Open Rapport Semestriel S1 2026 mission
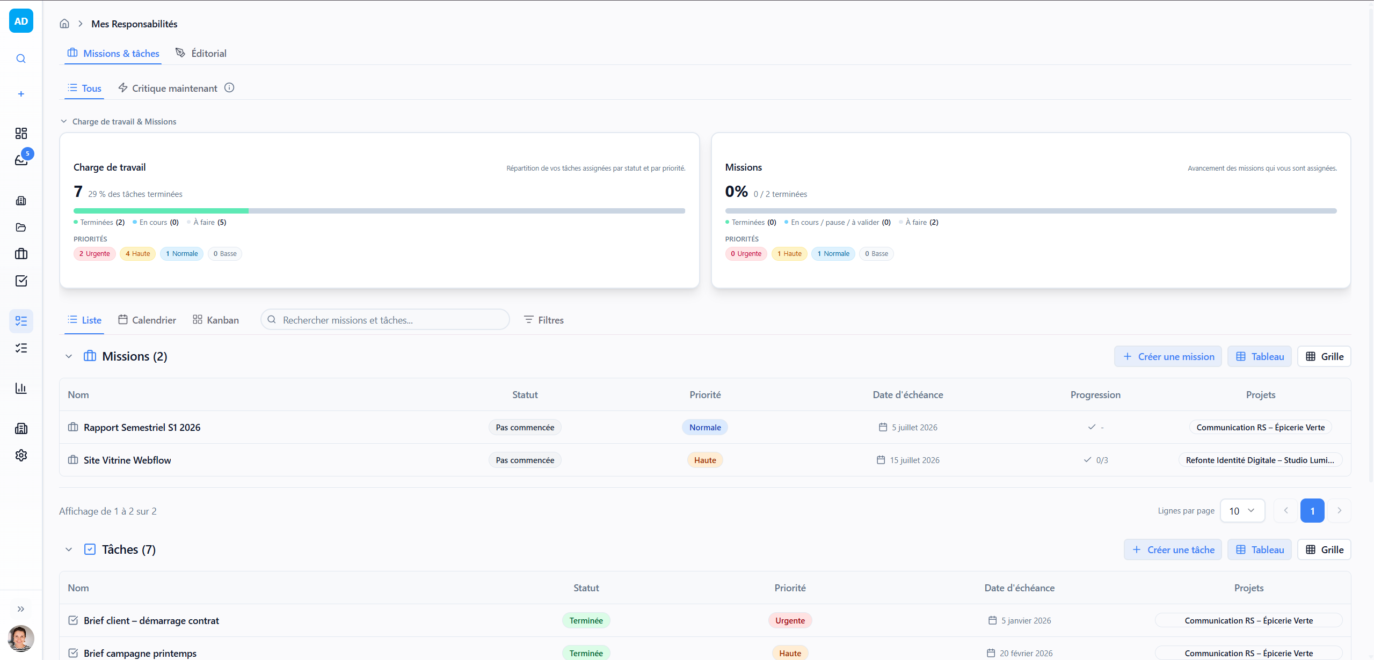This screenshot has width=1374, height=660. 142,427
